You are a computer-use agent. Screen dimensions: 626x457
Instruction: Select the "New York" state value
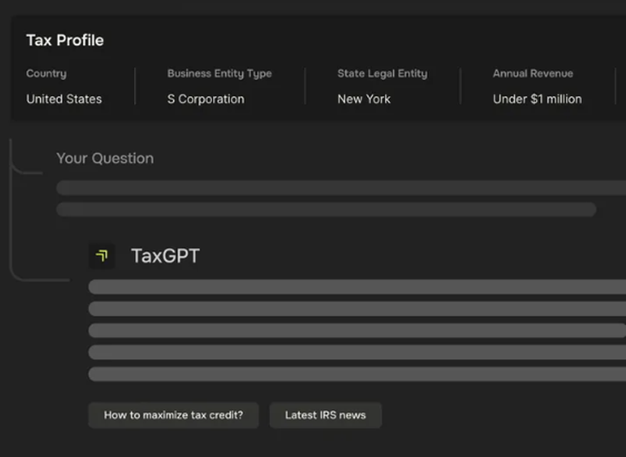364,99
